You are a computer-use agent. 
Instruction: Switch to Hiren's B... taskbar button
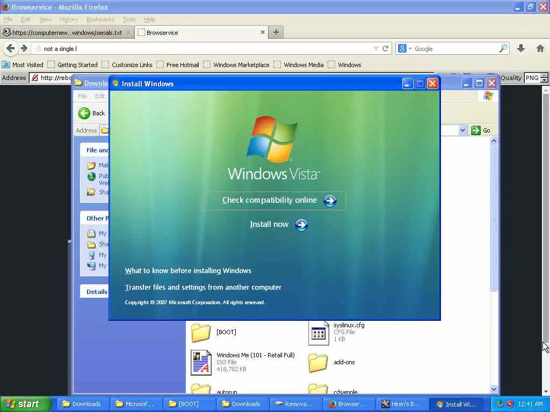[x=402, y=404]
